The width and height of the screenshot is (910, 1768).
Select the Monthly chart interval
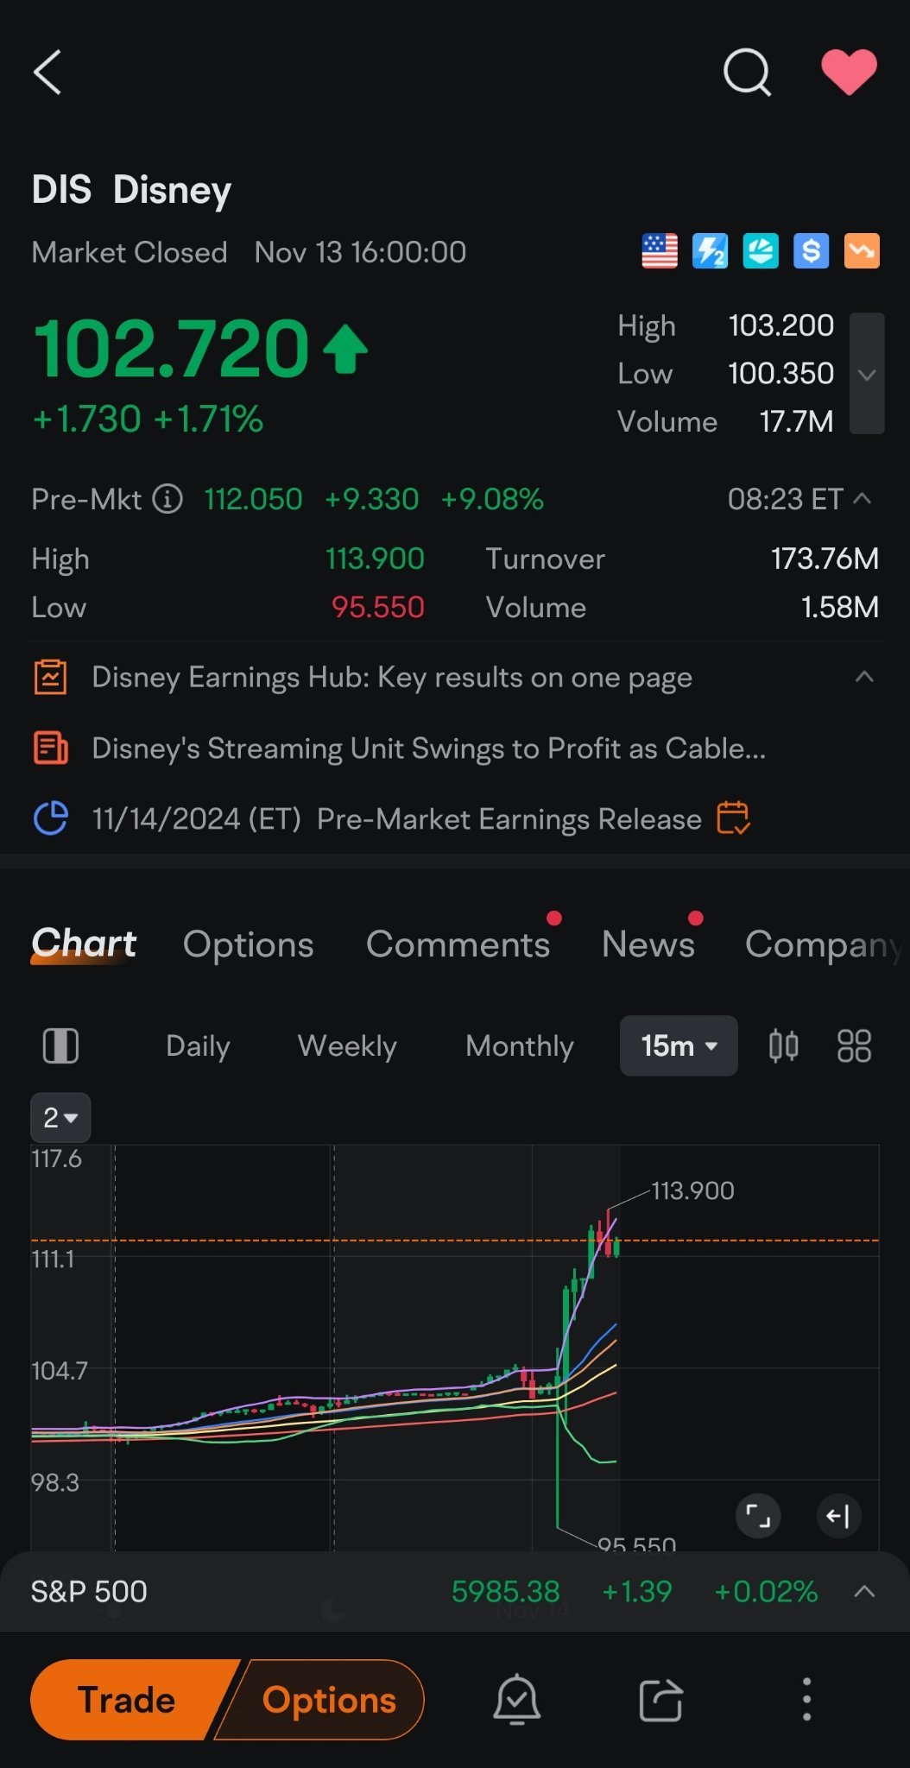pyautogui.click(x=520, y=1046)
